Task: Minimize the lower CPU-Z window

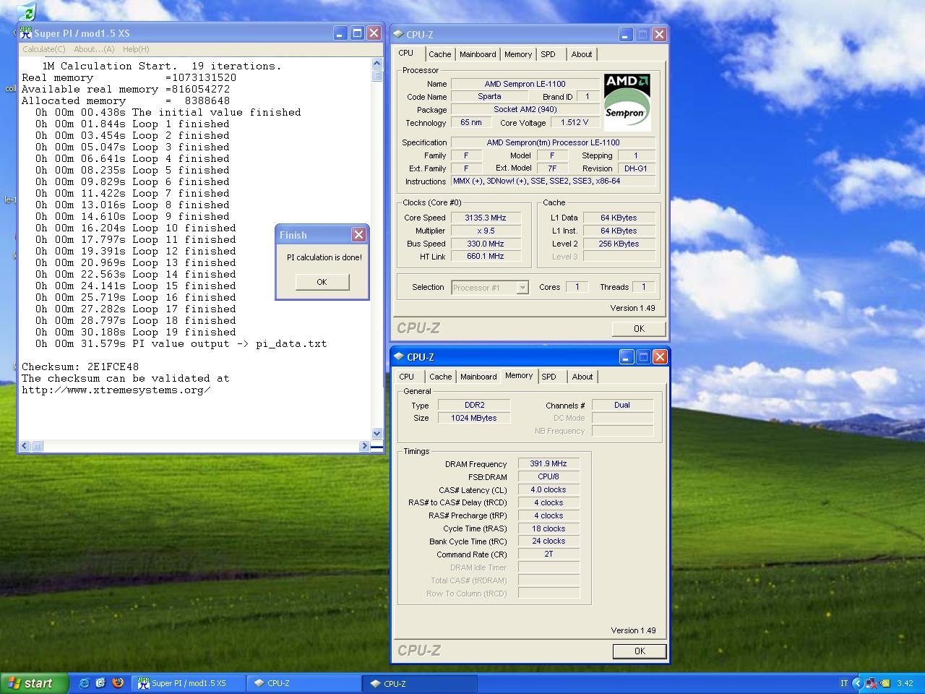Action: point(626,357)
